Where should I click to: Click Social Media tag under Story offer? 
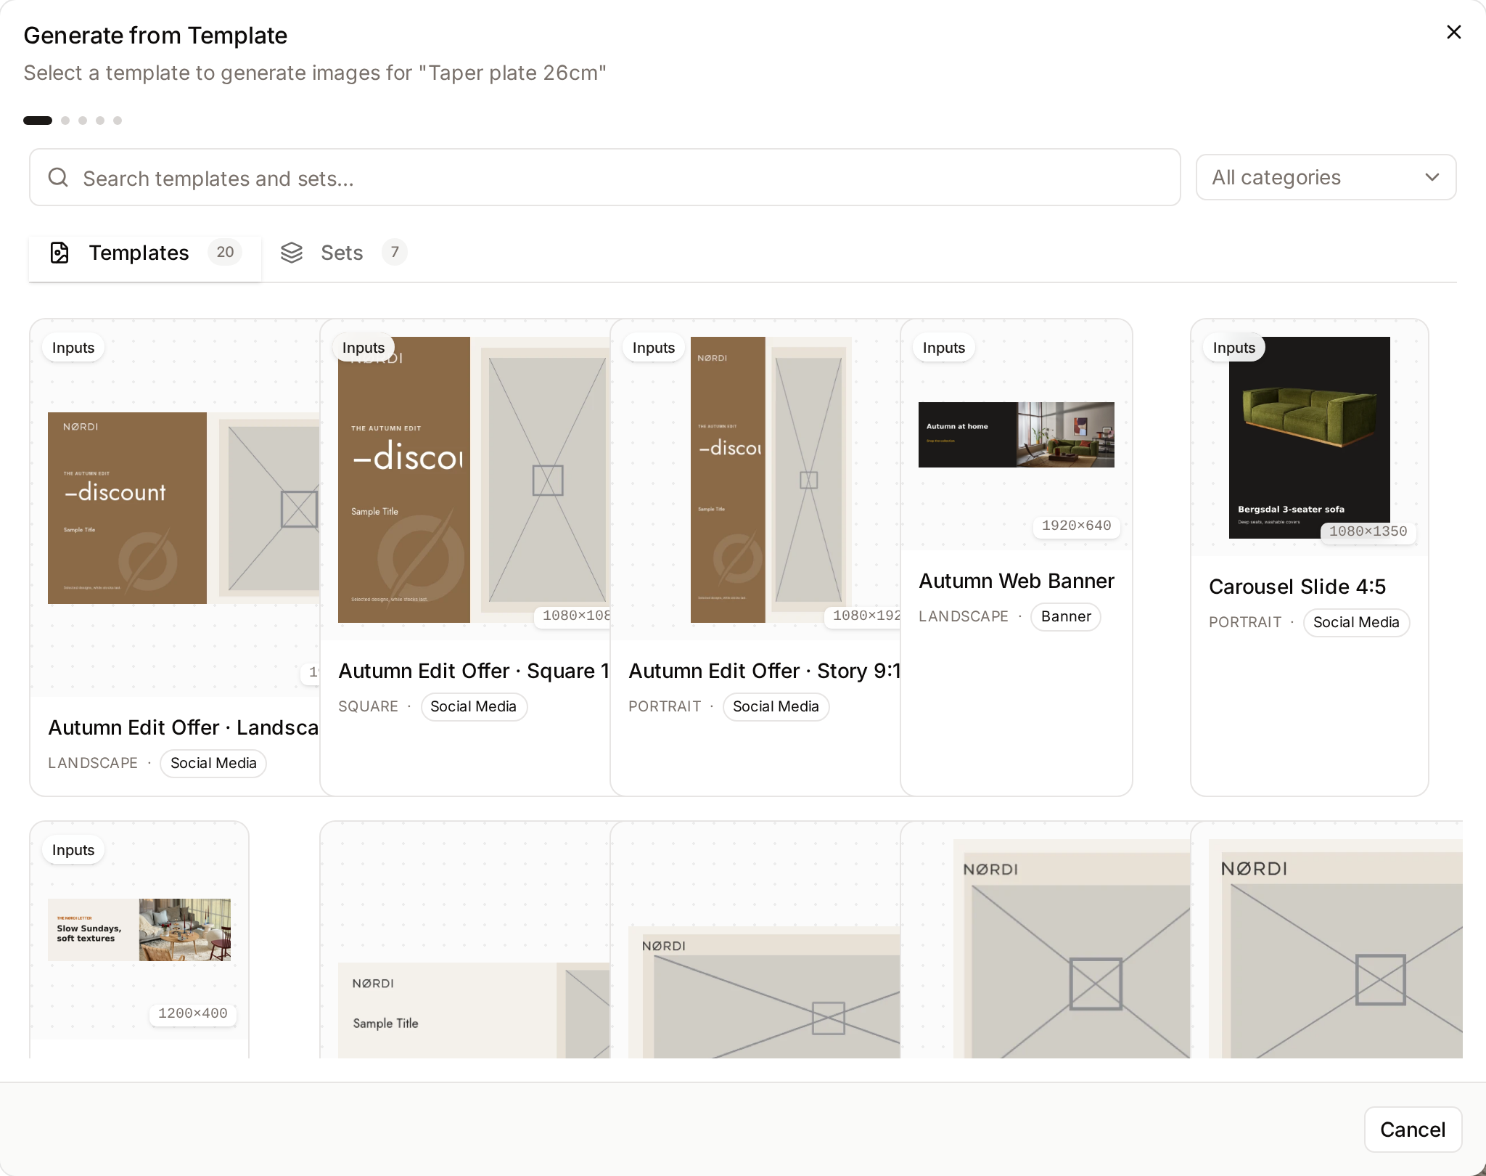pos(776,706)
